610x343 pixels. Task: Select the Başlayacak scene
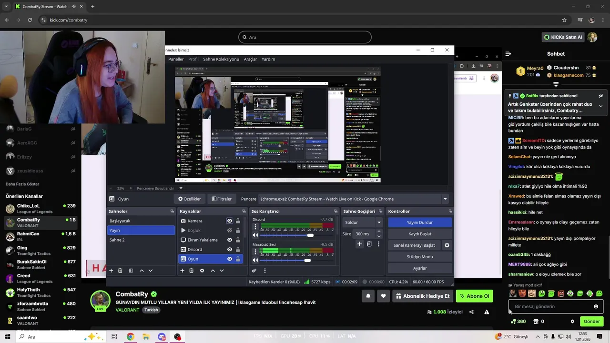click(x=141, y=221)
